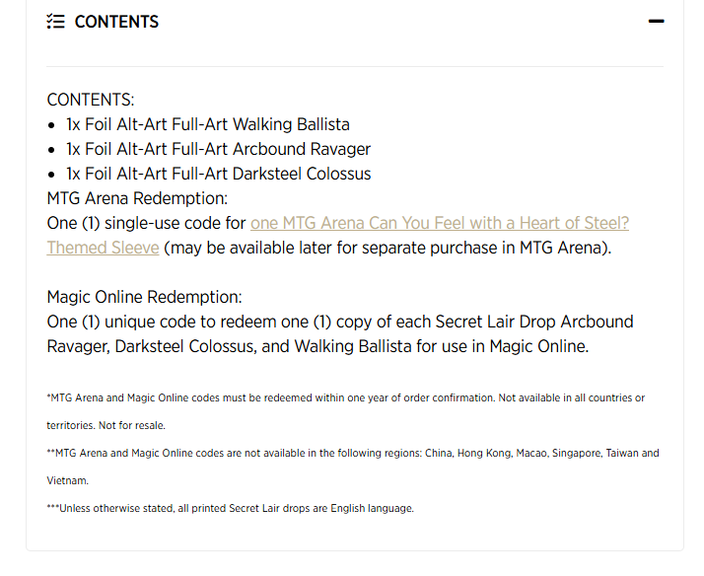Screen dimensions: 704x576
Task: Click the 'CONTENTS:' label above the list
Action: 91,100
